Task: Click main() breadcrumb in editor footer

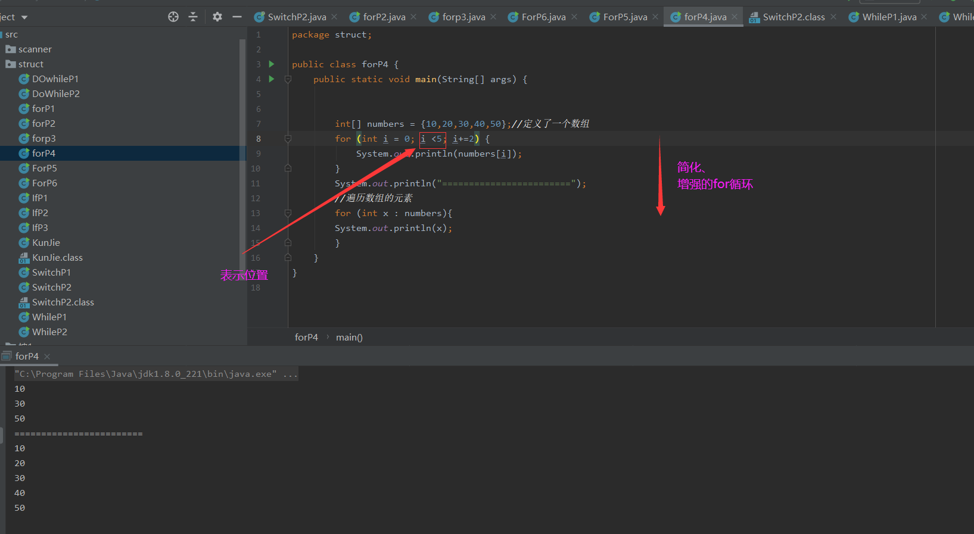Action: point(349,337)
